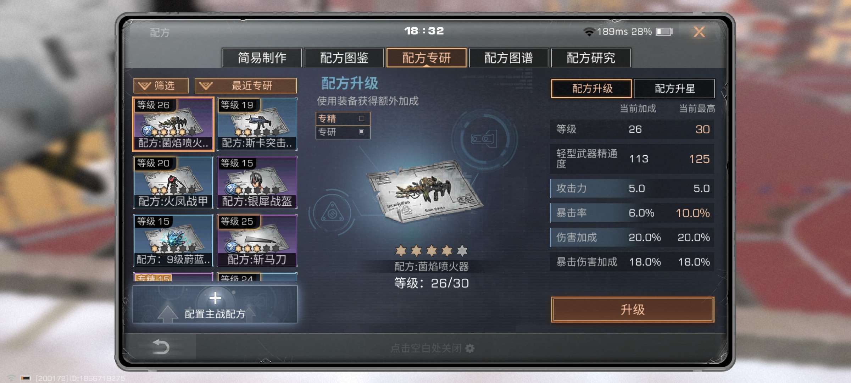851x383 pixels.
Task: Expand the 最近专研 sort dropdown
Action: [246, 86]
